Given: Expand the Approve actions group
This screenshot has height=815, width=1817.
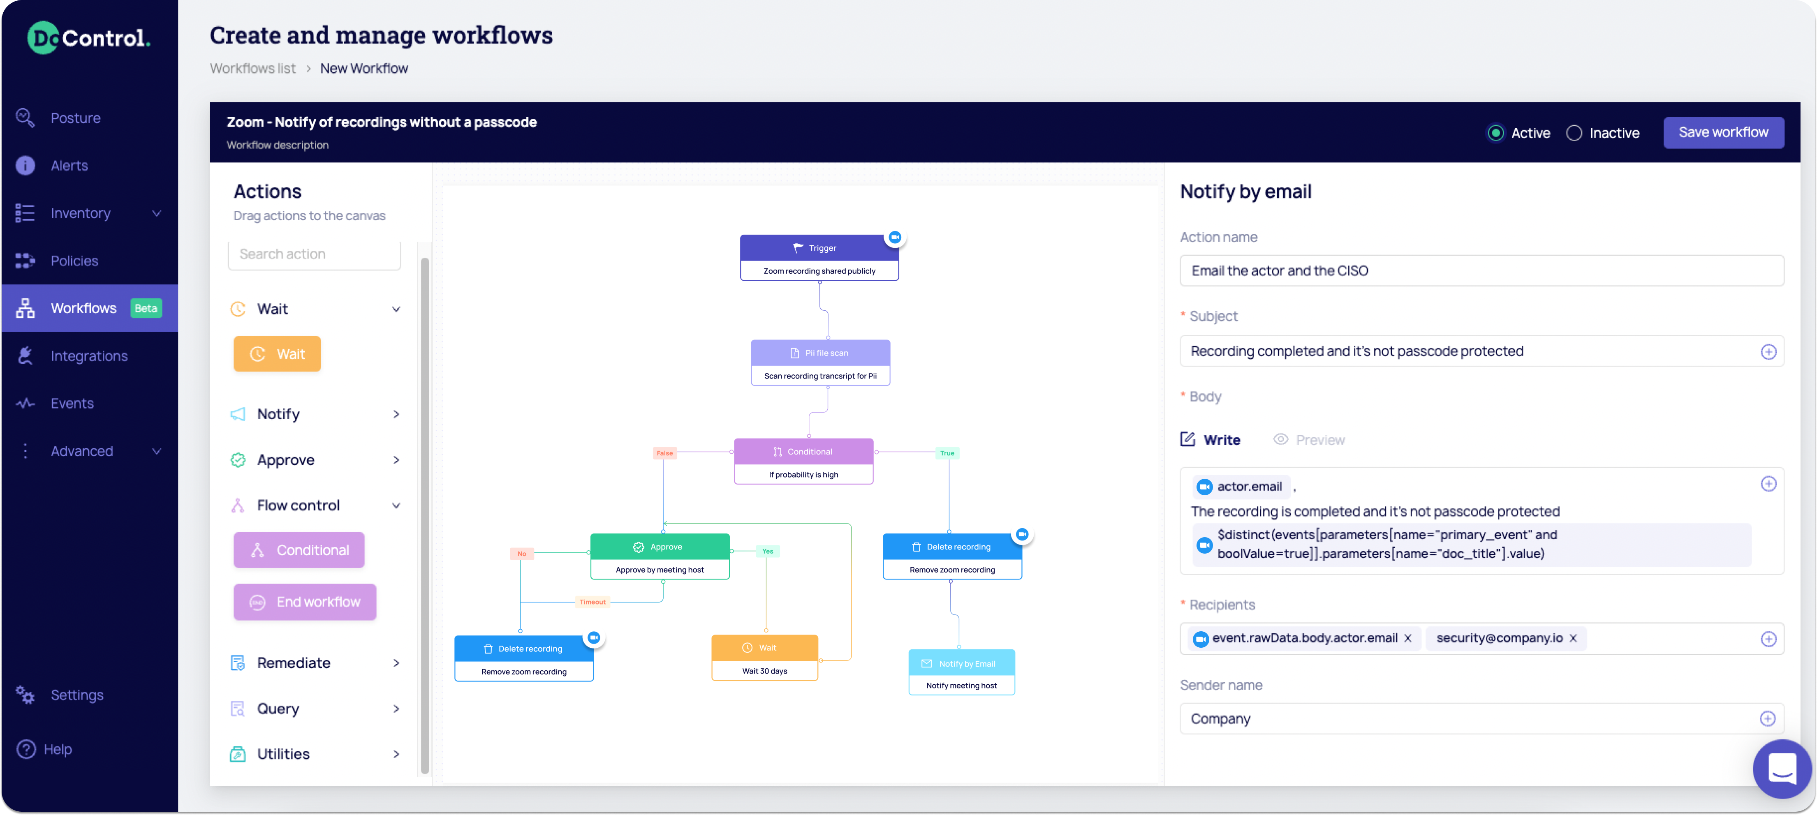Looking at the screenshot, I should 396,459.
